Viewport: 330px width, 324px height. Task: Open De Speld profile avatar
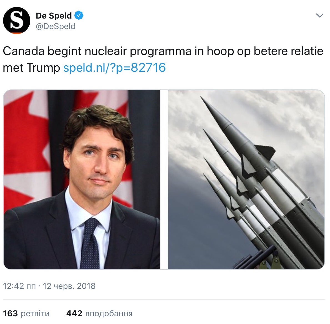click(x=17, y=20)
